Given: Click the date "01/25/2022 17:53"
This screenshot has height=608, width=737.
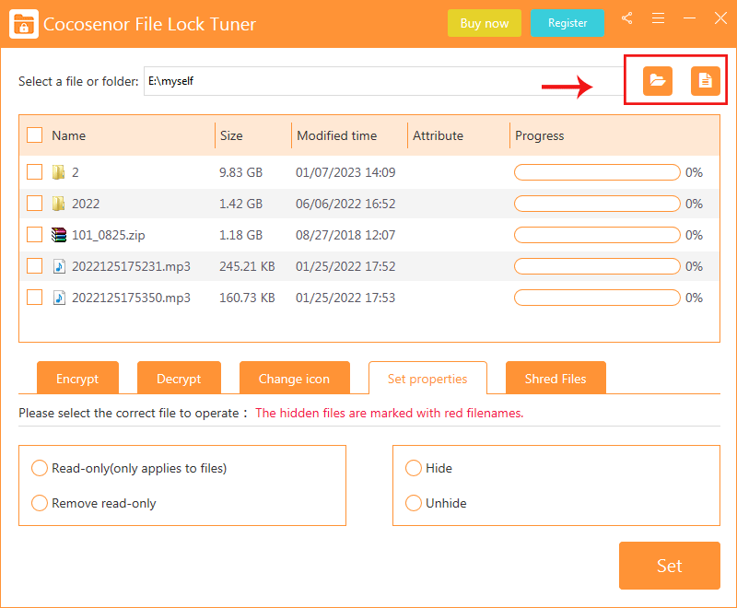Looking at the screenshot, I should point(345,298).
